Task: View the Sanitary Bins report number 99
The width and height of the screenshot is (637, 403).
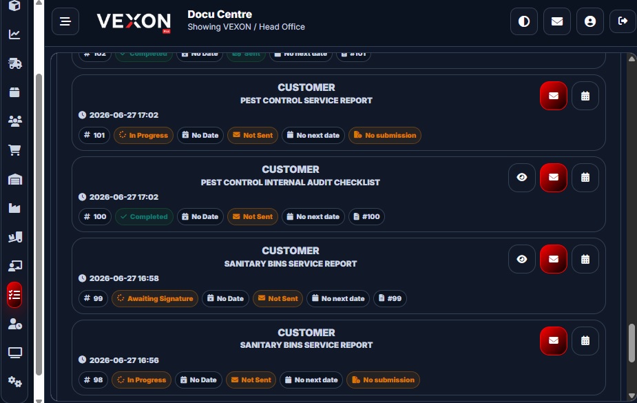Action: tap(521, 259)
